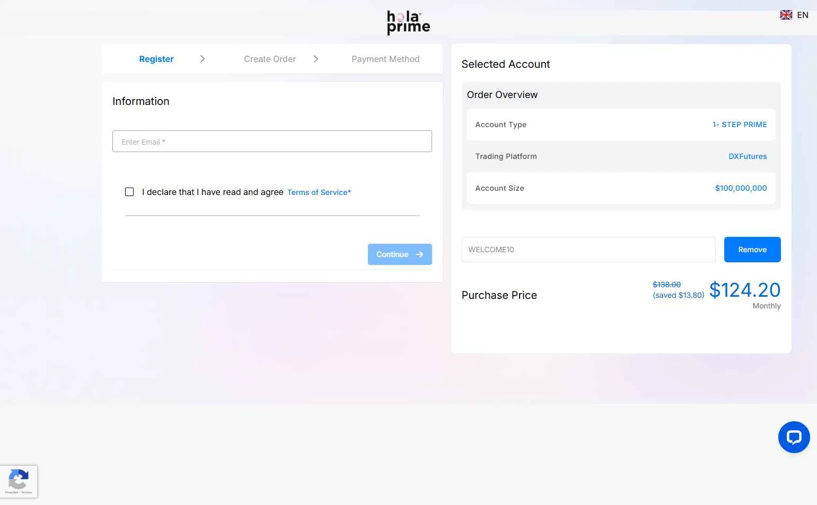Image resolution: width=817 pixels, height=505 pixels.
Task: Click the chevron after Register step
Action: click(202, 59)
